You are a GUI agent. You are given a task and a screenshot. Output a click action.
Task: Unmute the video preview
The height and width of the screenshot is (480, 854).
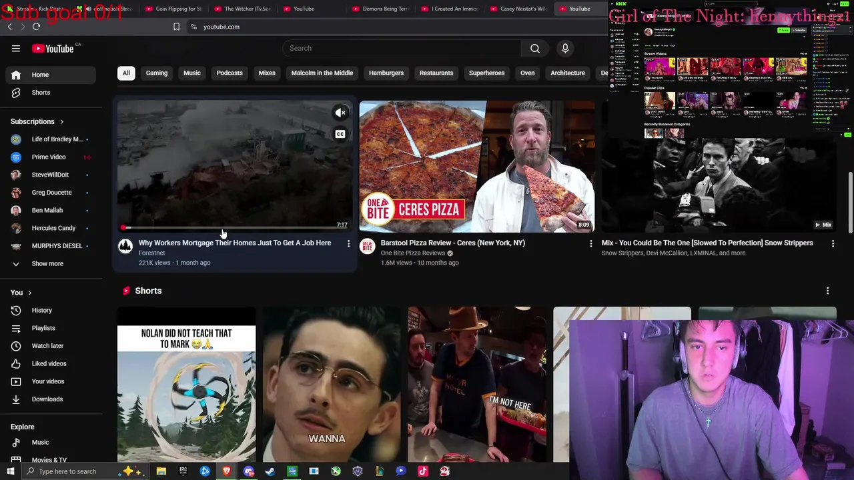[x=340, y=113]
